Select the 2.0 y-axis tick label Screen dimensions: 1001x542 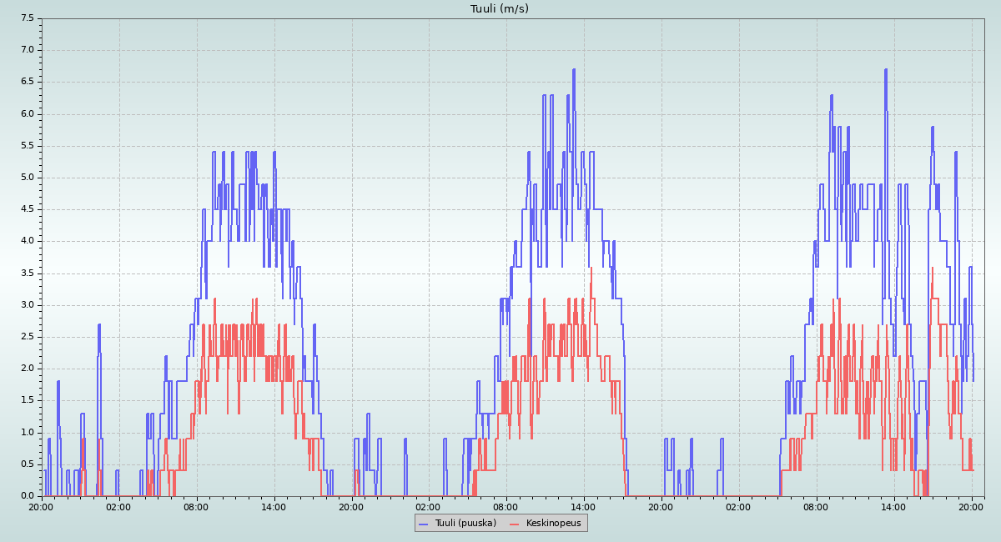point(27,368)
